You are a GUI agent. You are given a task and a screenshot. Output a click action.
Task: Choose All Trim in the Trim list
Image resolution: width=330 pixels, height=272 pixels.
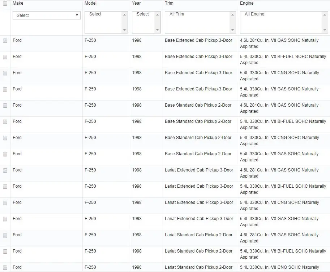[177, 14]
